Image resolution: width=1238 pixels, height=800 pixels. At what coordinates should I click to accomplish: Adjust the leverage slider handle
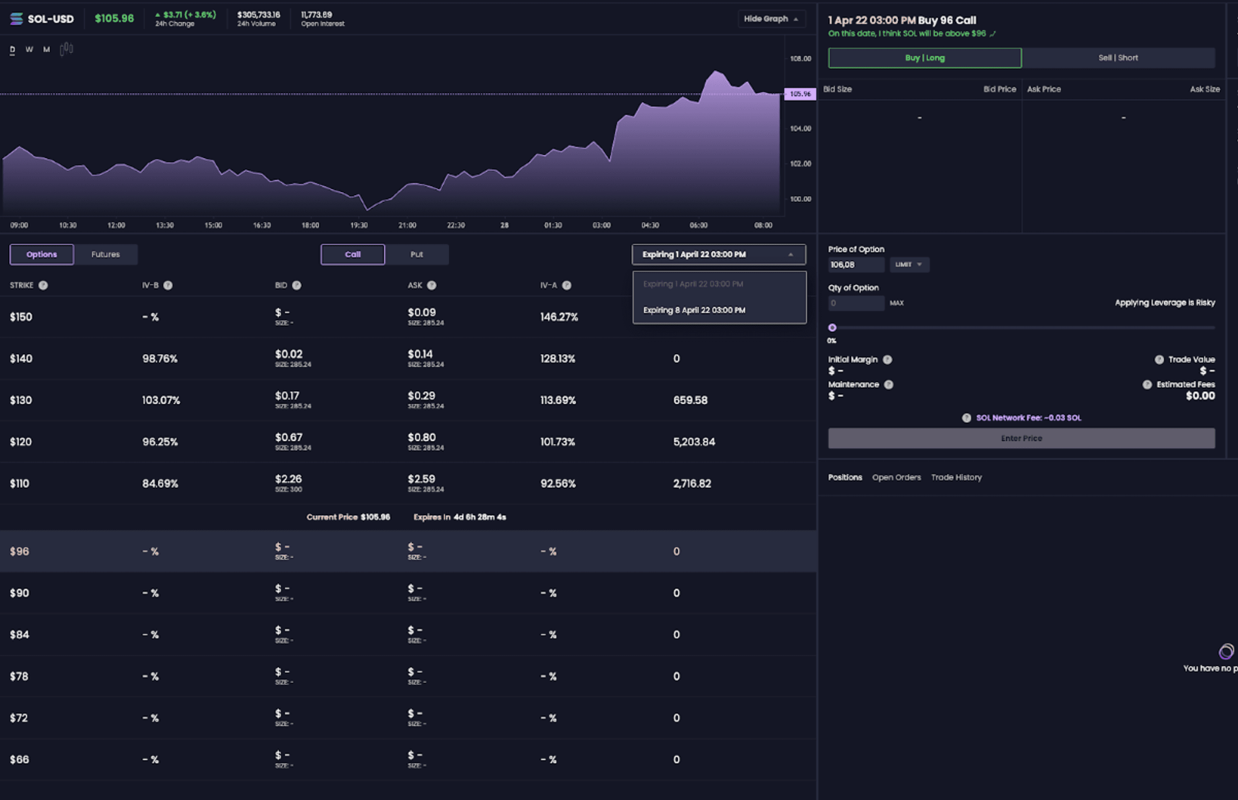point(832,328)
